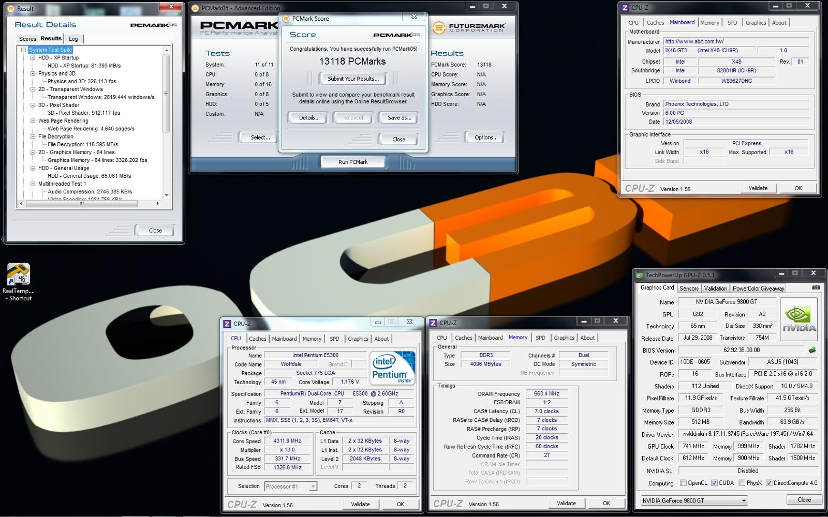Select 'Audio Compression: 2745.385 KB/s' row

click(x=90, y=191)
